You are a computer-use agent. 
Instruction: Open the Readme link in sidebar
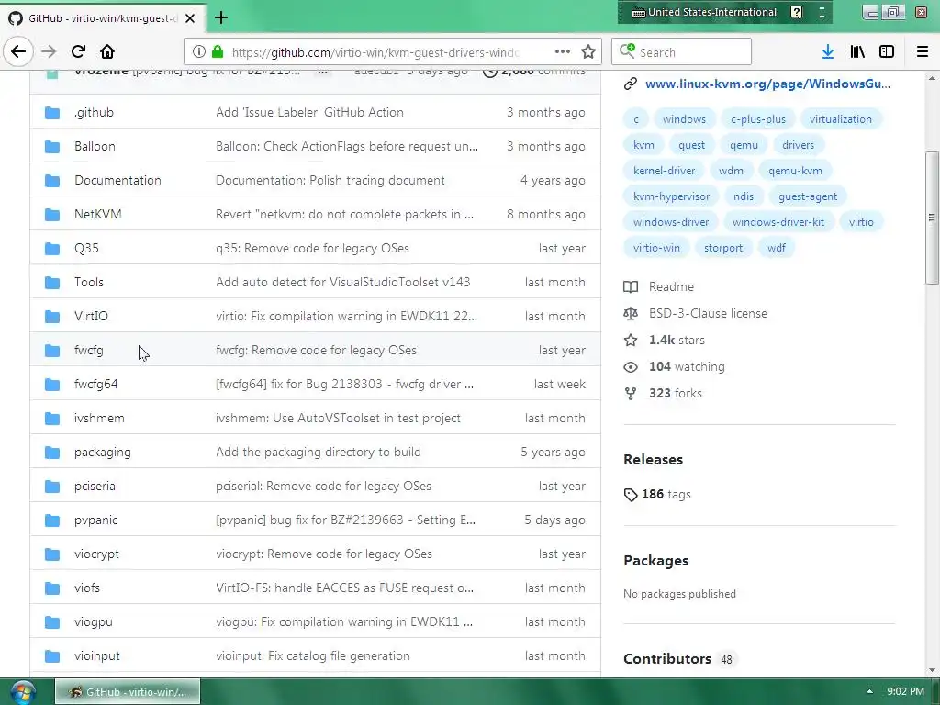(x=671, y=287)
